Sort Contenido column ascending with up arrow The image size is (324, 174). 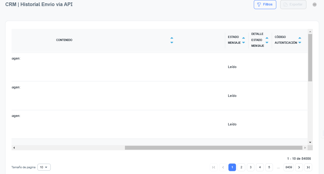click(172, 38)
